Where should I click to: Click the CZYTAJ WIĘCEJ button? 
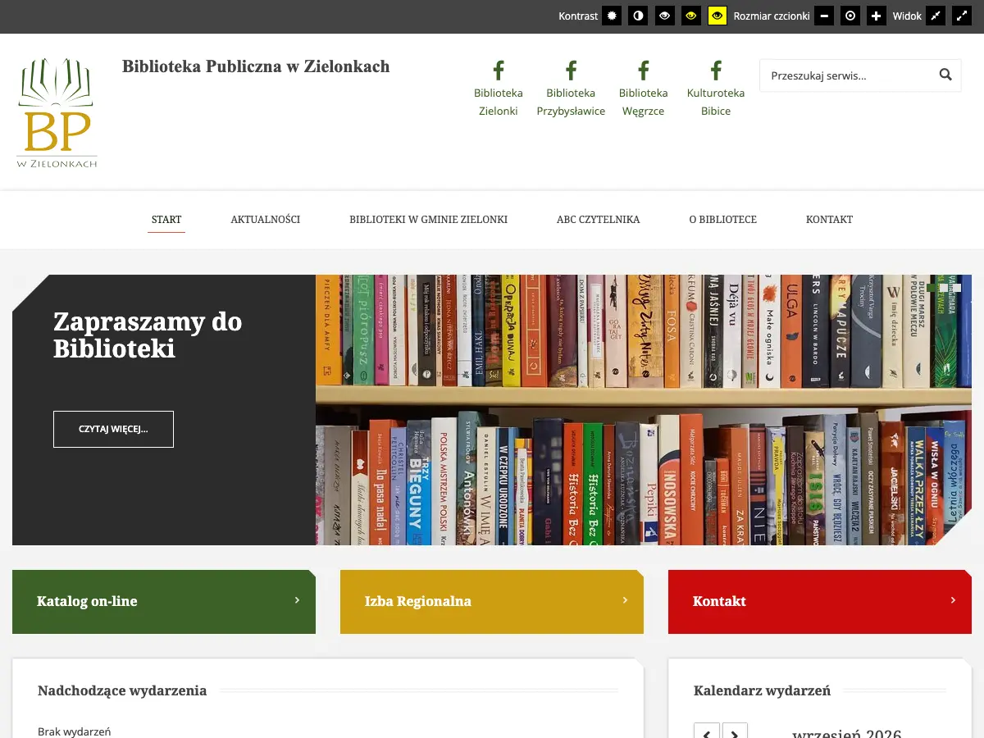tap(113, 429)
